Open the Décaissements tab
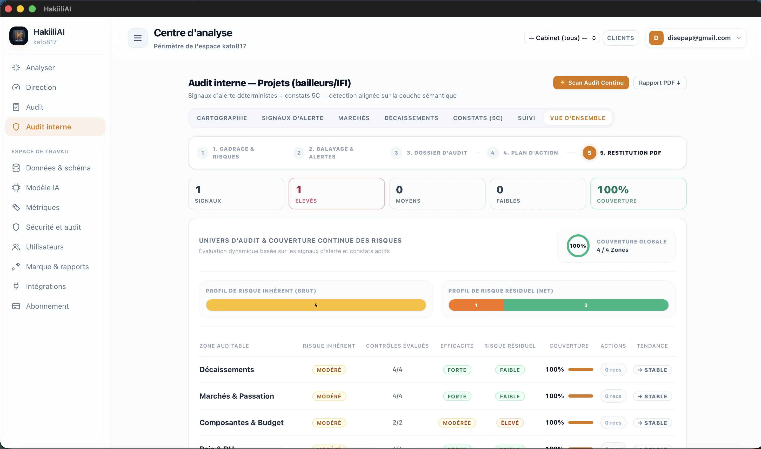Screen dimensions: 761x449 click(411, 118)
